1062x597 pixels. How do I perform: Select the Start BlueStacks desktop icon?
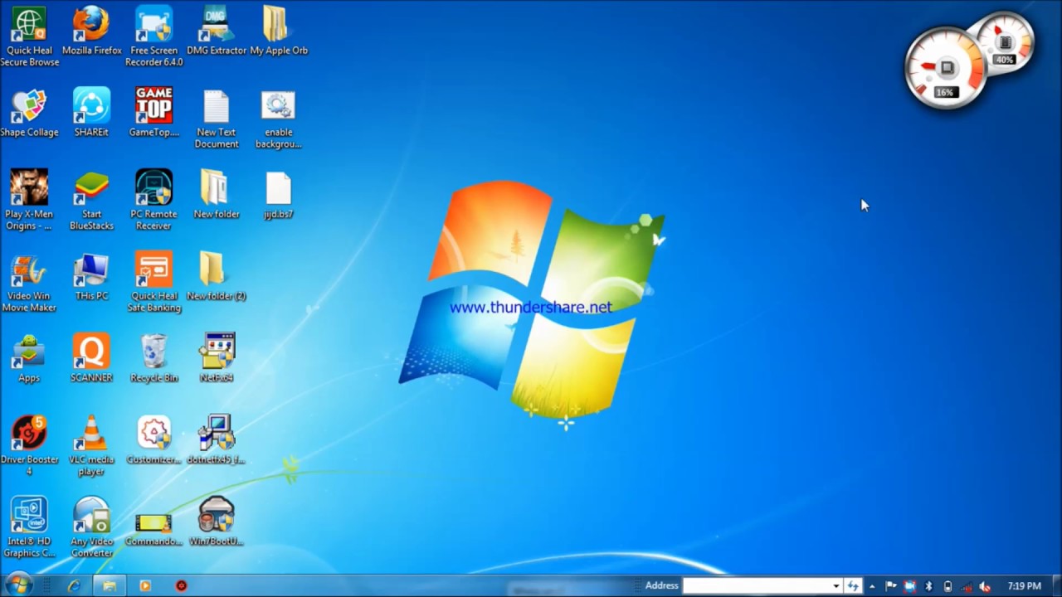click(x=91, y=201)
